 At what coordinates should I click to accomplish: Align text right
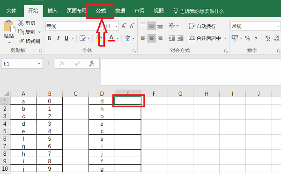(x=160, y=38)
